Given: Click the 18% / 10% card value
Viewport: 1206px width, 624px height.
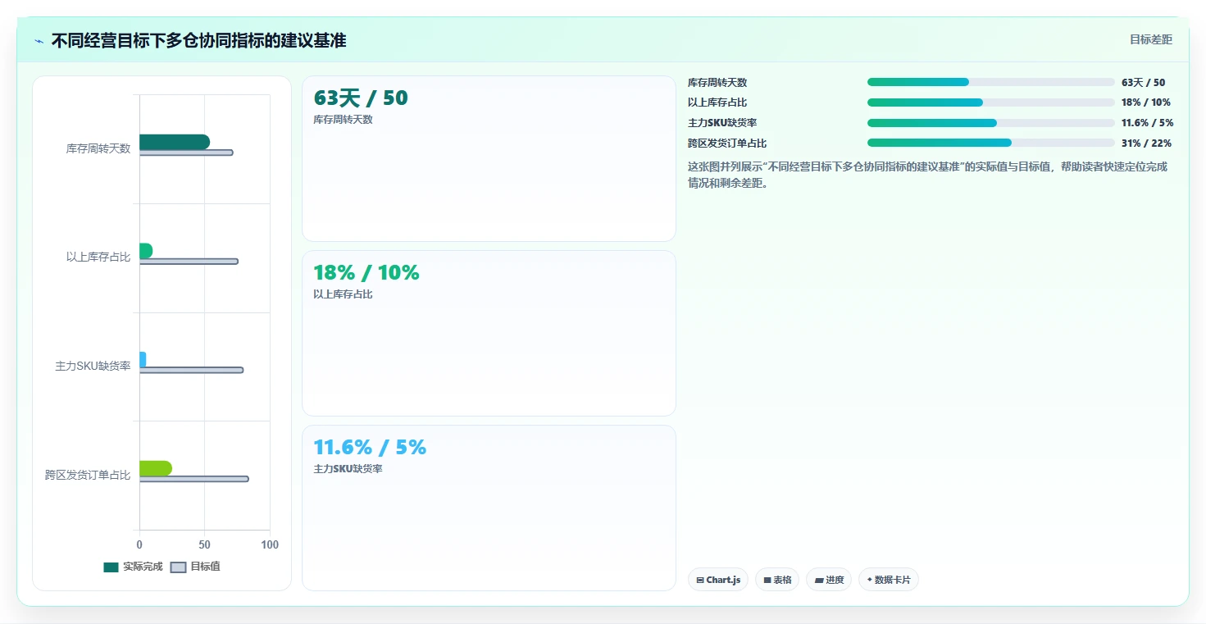Looking at the screenshot, I should click(366, 273).
